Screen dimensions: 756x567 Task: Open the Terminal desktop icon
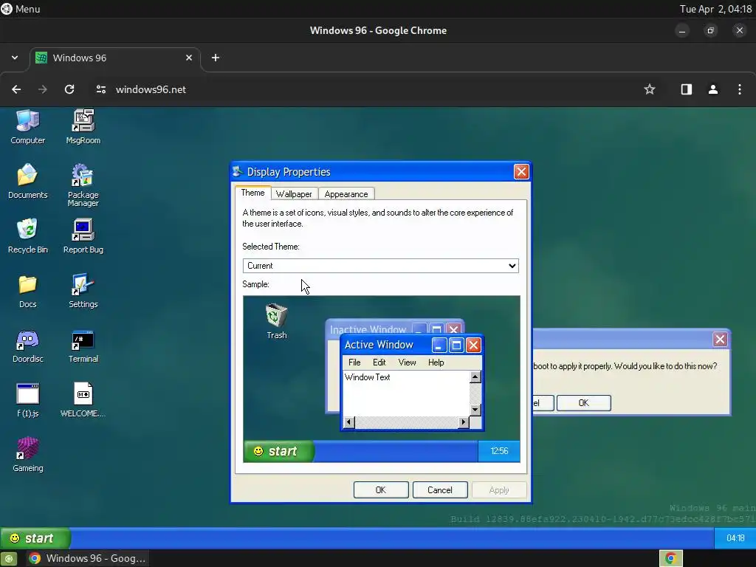click(83, 346)
